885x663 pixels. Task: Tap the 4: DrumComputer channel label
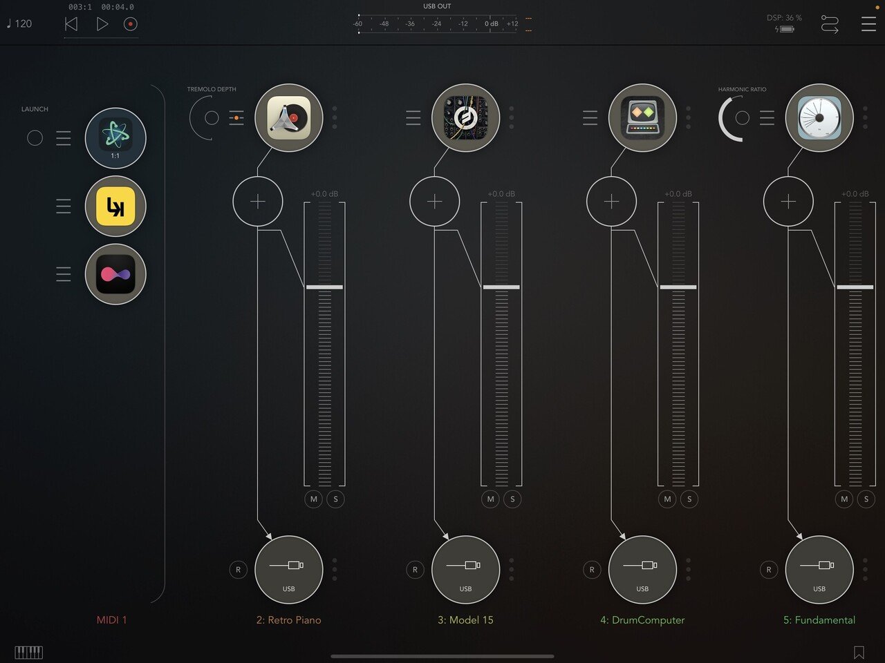point(642,619)
